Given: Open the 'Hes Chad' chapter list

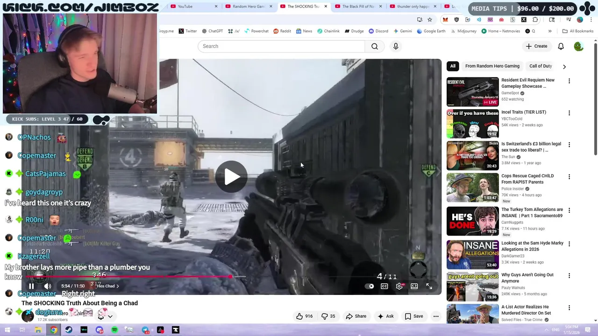Looking at the screenshot, I should 108,286.
